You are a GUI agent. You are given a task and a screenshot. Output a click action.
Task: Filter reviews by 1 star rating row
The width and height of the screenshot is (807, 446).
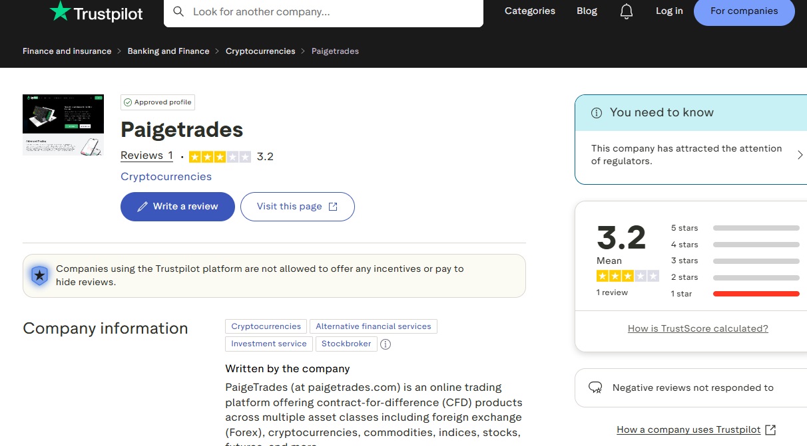click(756, 294)
